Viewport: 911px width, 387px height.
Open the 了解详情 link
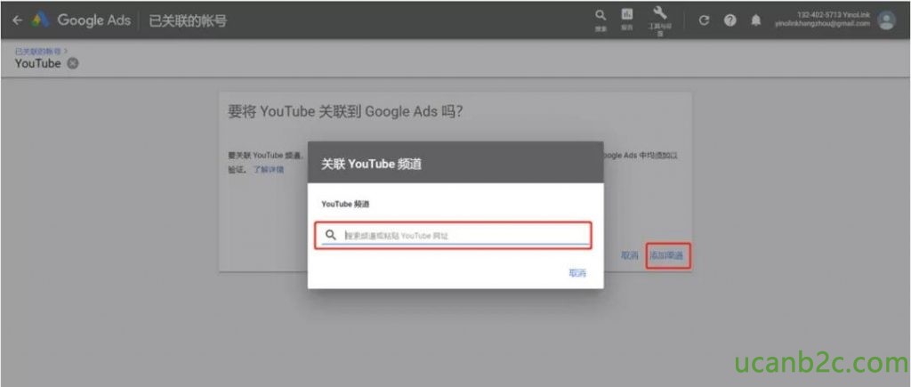269,170
